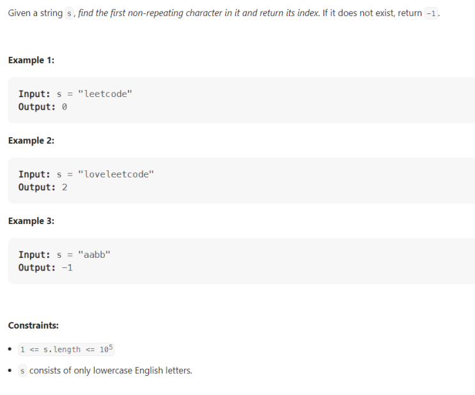Screen dimensions: 475x395
Task: Click the "1 <= s.length <= 10^5" constraint code
Action: coord(66,349)
